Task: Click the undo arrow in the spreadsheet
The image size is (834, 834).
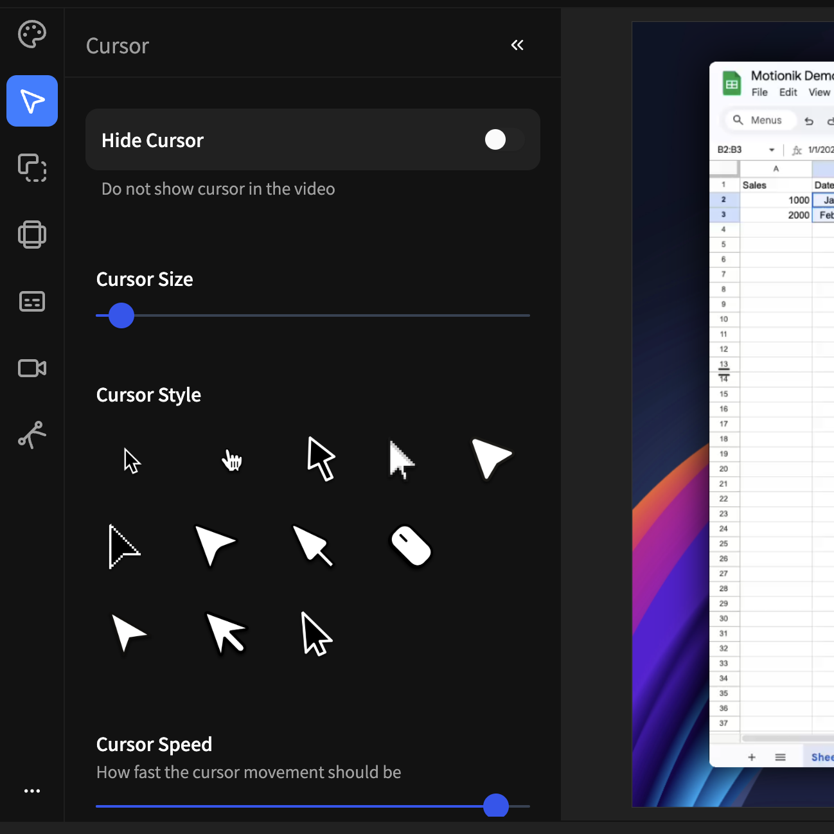Action: point(808,121)
